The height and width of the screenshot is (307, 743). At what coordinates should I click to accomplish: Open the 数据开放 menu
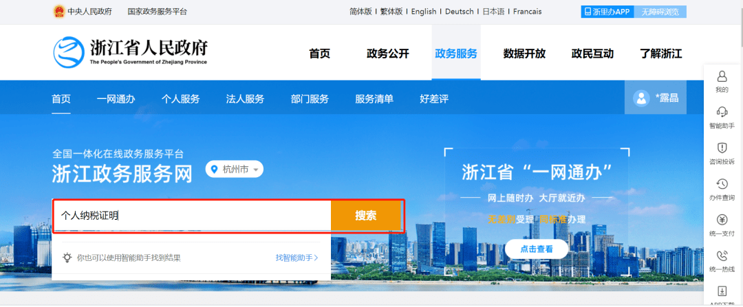pyautogui.click(x=524, y=54)
